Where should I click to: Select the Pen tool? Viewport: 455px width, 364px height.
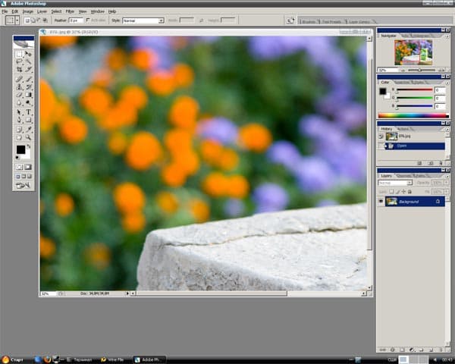(19, 120)
